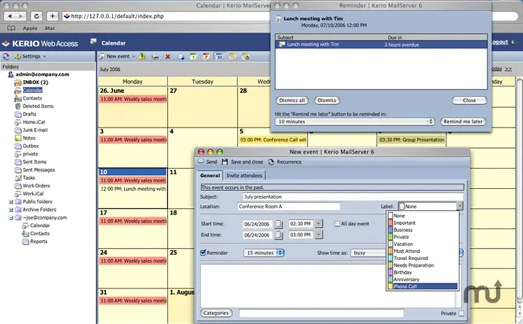Click the print icon in calendar toolbar
The image size is (523, 324).
155,56
